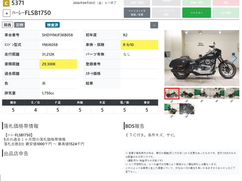This screenshot has width=242, height=181.
Task: Select the first year value R2
Action: (125, 35)
